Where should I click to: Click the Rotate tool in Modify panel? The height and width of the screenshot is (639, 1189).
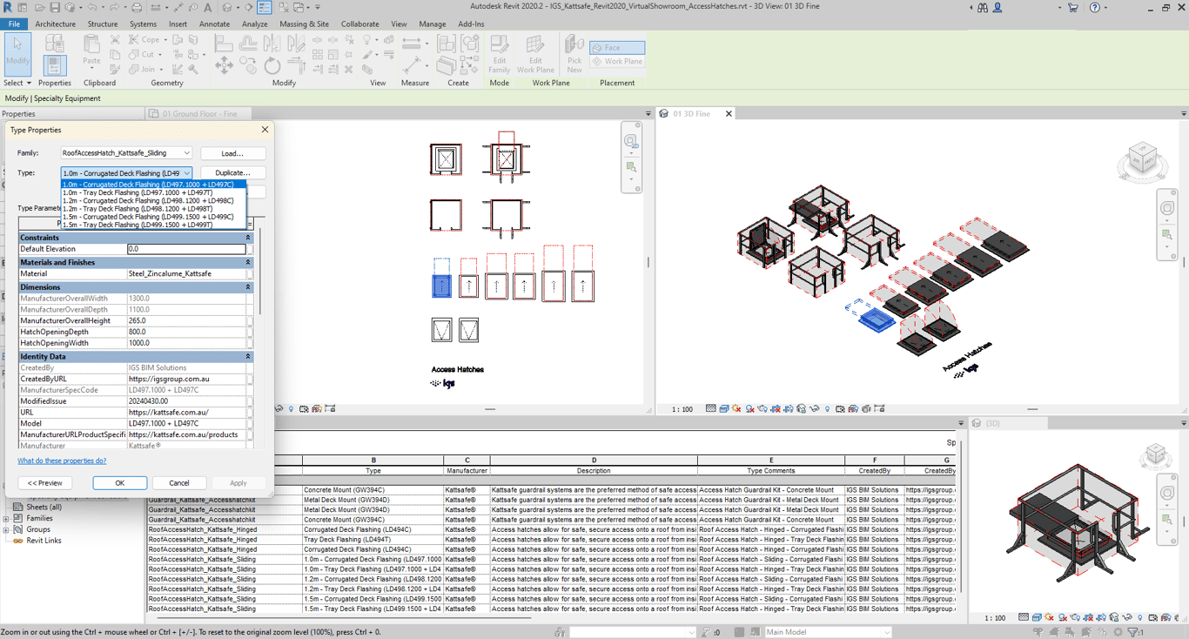pos(272,66)
